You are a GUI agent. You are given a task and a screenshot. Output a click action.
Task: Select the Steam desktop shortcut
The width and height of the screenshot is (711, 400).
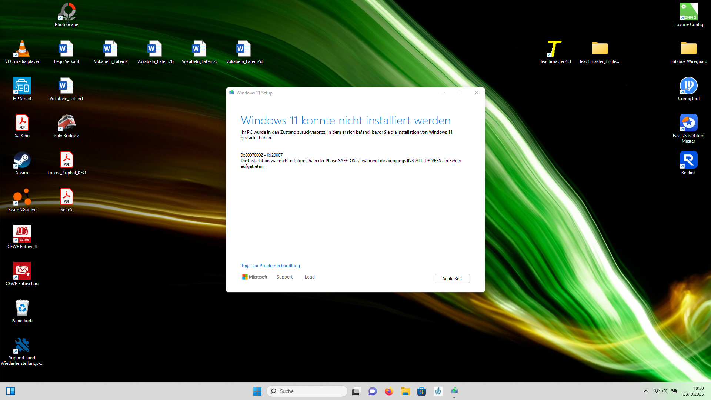click(22, 163)
